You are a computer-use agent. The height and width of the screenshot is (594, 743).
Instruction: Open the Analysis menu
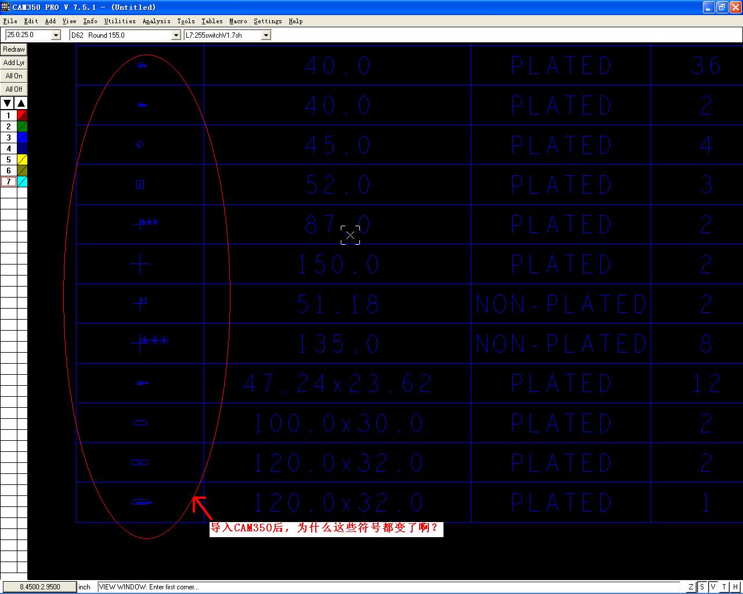point(157,21)
